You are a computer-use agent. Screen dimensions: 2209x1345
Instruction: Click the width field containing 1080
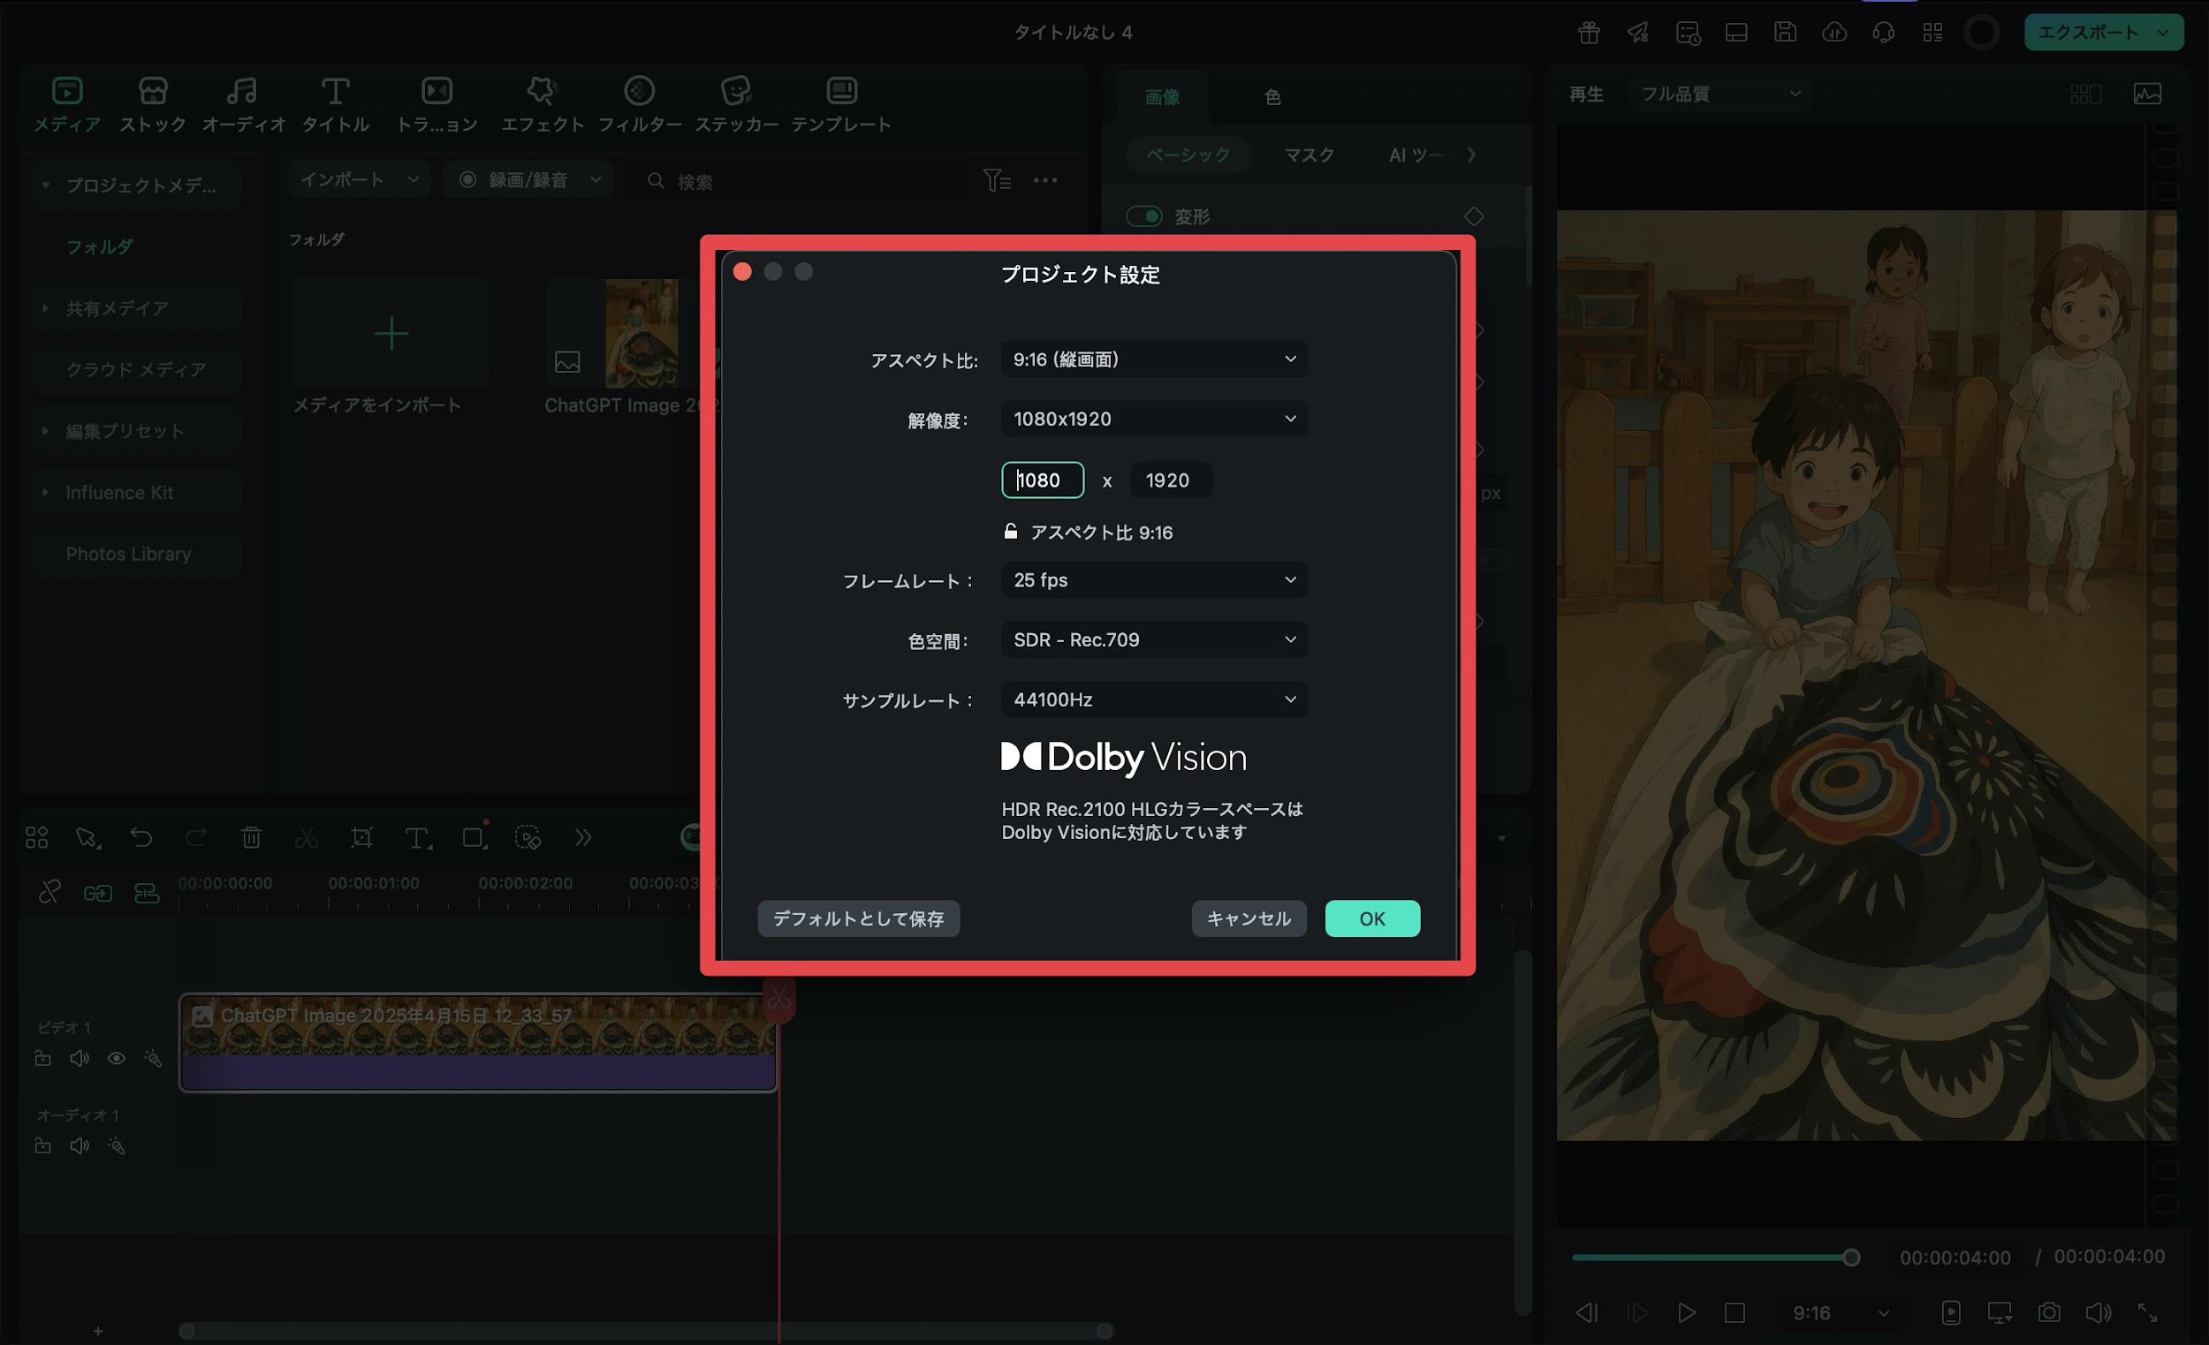[x=1042, y=480]
